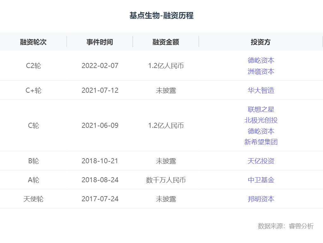Click the date 2018-08-24
This screenshot has width=323, height=243.
pos(100,180)
